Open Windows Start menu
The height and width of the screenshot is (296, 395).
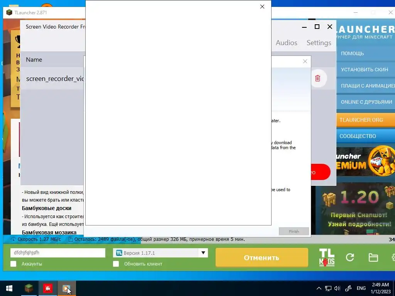coord(9,288)
